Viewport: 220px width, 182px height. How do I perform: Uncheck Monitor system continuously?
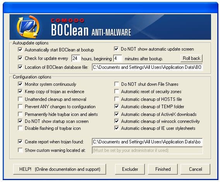tap(20, 84)
